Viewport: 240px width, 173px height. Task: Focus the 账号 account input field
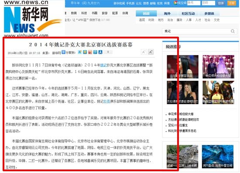click(x=194, y=3)
